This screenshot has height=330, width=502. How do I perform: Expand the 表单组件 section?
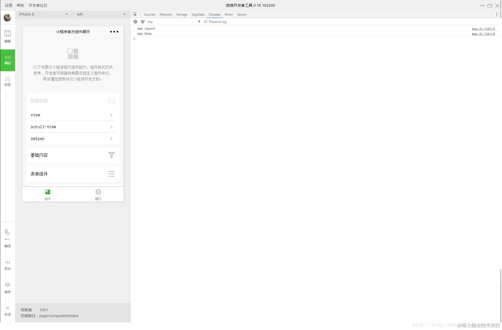click(x=73, y=174)
